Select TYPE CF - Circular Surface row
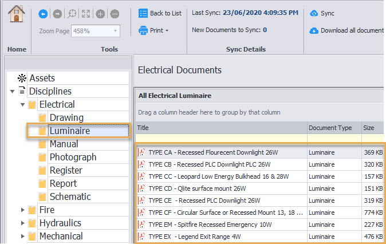Screen dimensions: 386x244 259,212
